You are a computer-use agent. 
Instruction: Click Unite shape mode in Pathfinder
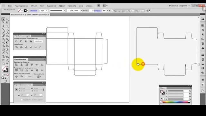16,41
